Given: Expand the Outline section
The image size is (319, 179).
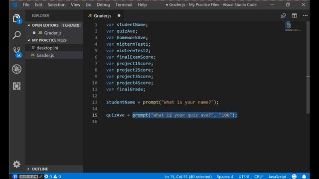Looking at the screenshot, I should (x=28, y=169).
